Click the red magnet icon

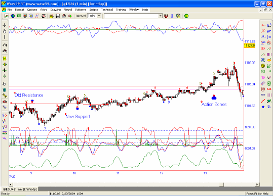[x=166, y=16]
